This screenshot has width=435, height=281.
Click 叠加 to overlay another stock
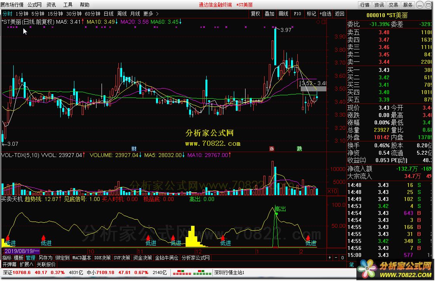(x=269, y=14)
